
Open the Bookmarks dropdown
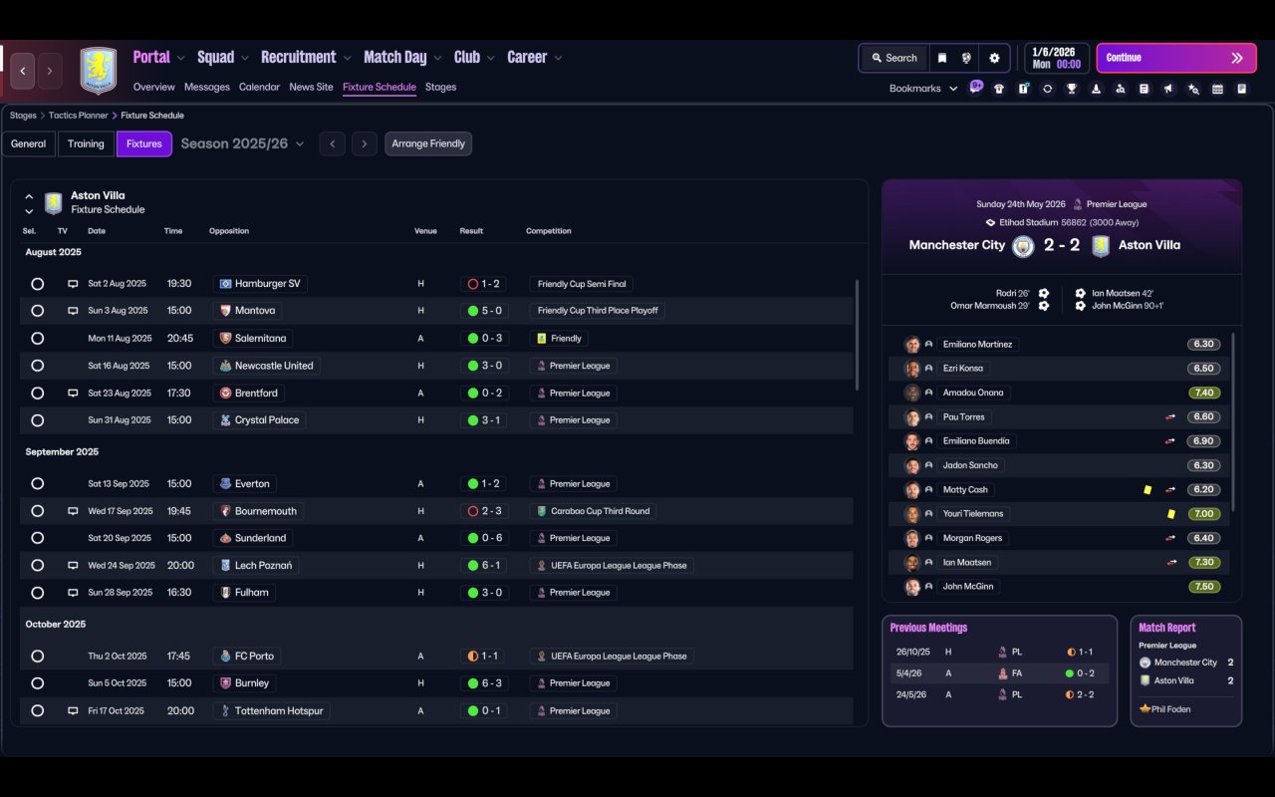pyautogui.click(x=923, y=89)
